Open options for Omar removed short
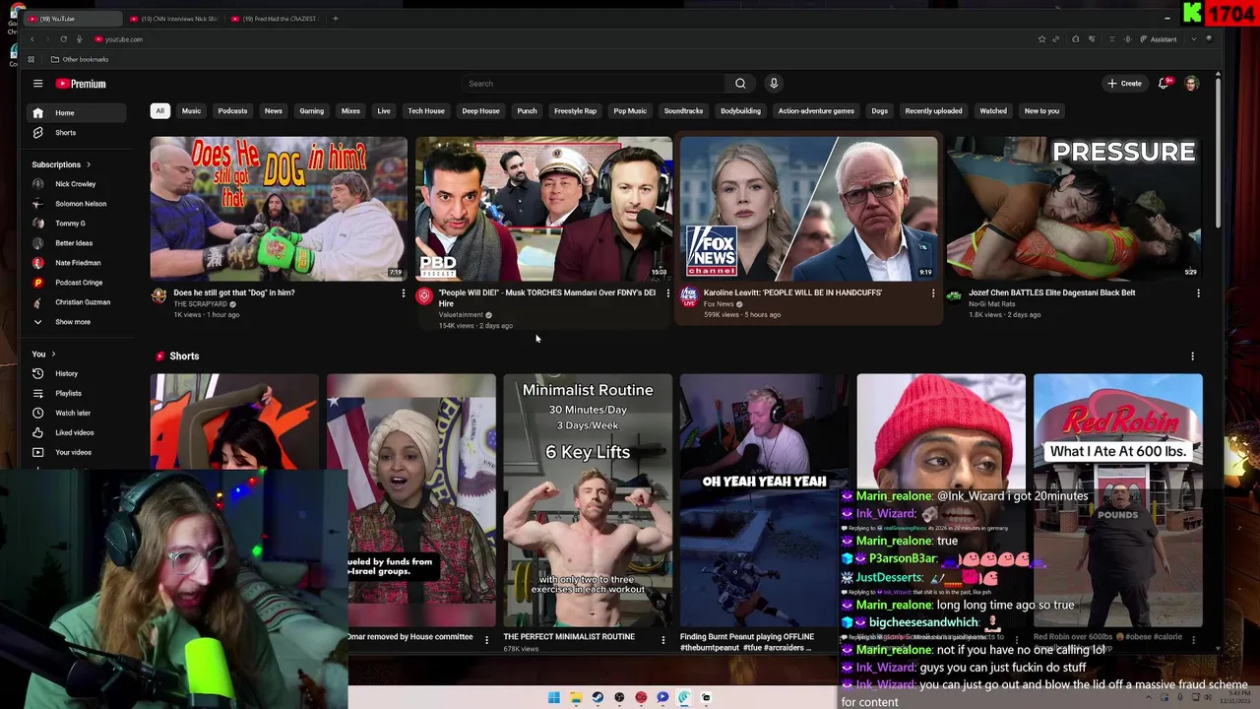 pos(486,640)
